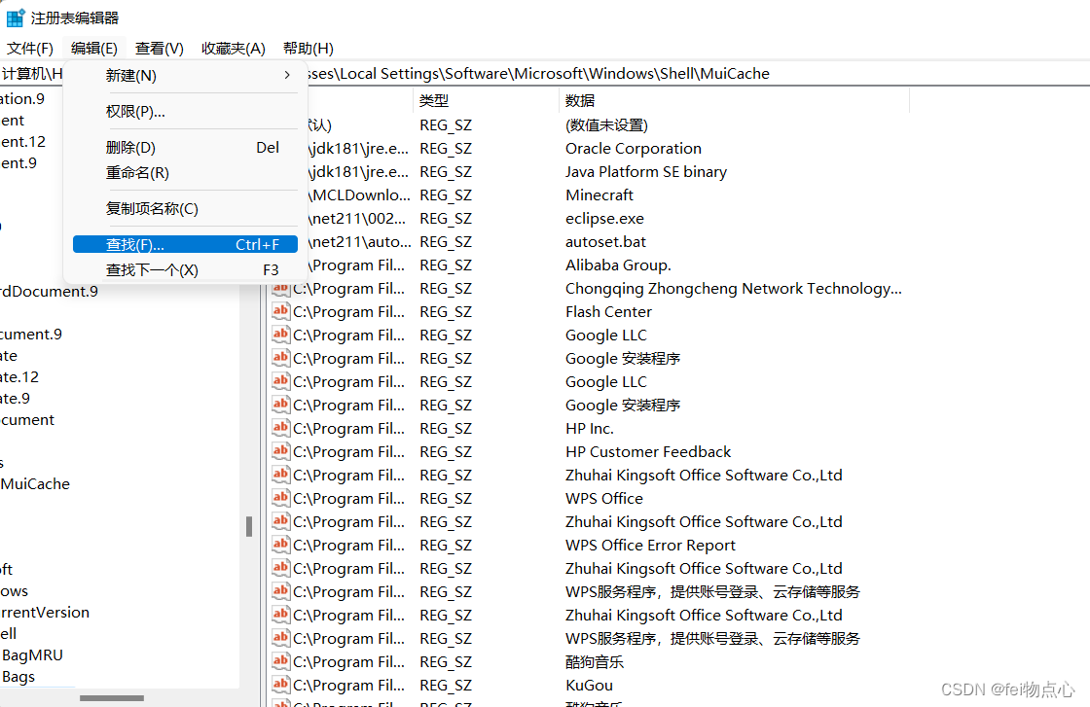
Task: Select the BagMRU key in the tree
Action: tap(33, 654)
